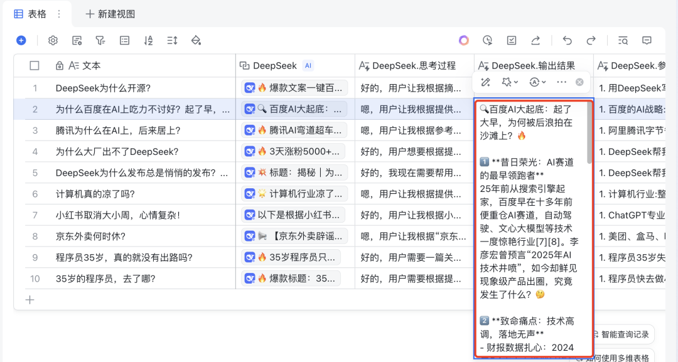Viewport: 678px width, 362px height.
Task: Click the share arrow icon
Action: click(x=535, y=41)
